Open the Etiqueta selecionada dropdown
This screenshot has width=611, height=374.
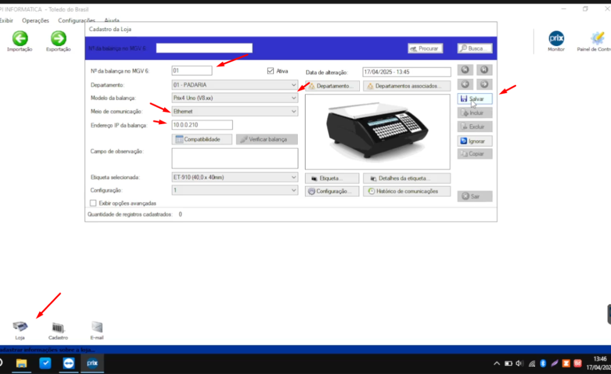(293, 177)
